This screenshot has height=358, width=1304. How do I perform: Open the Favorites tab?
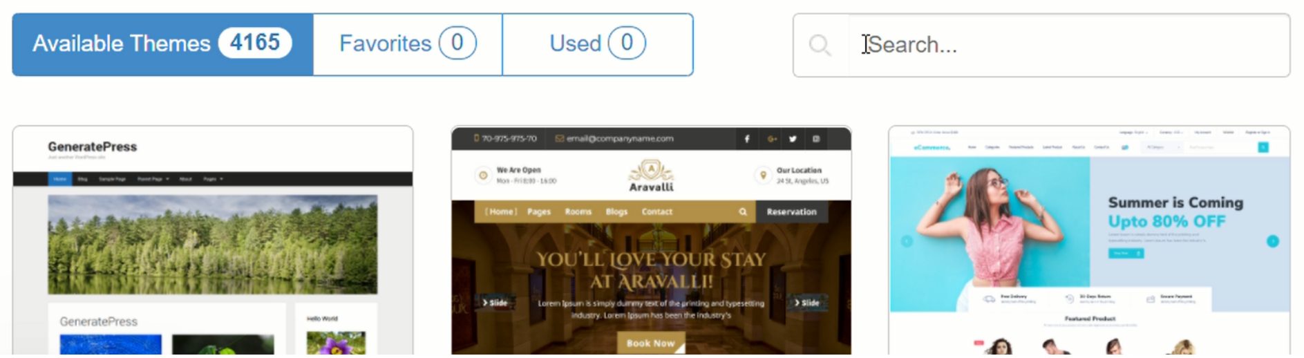tap(408, 44)
